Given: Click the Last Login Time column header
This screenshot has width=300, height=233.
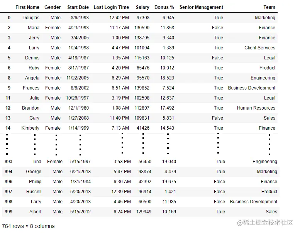Looking at the screenshot, I should [111, 7].
